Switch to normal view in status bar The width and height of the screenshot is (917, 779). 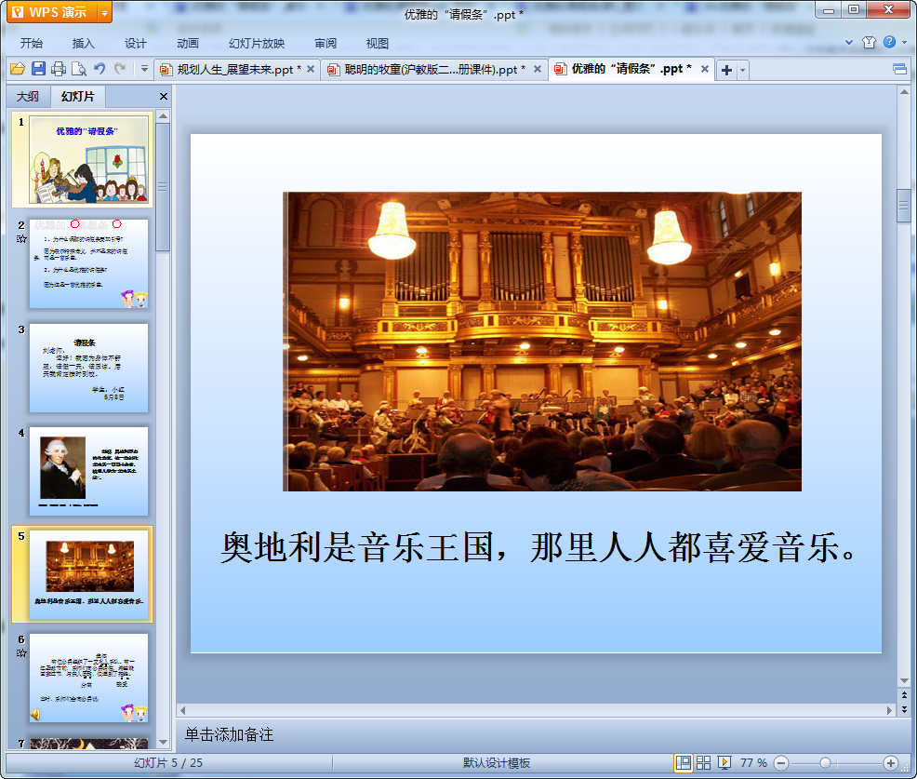tap(683, 762)
